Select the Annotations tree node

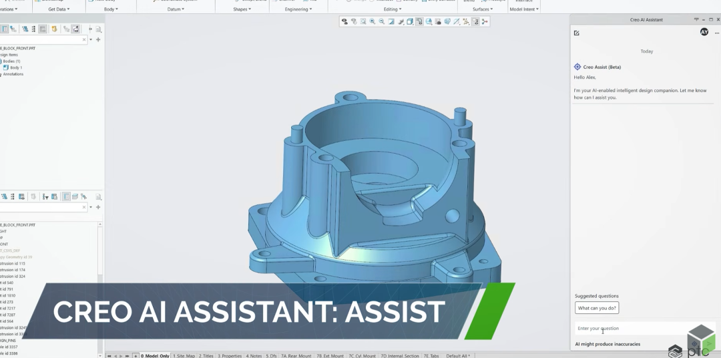click(x=13, y=74)
